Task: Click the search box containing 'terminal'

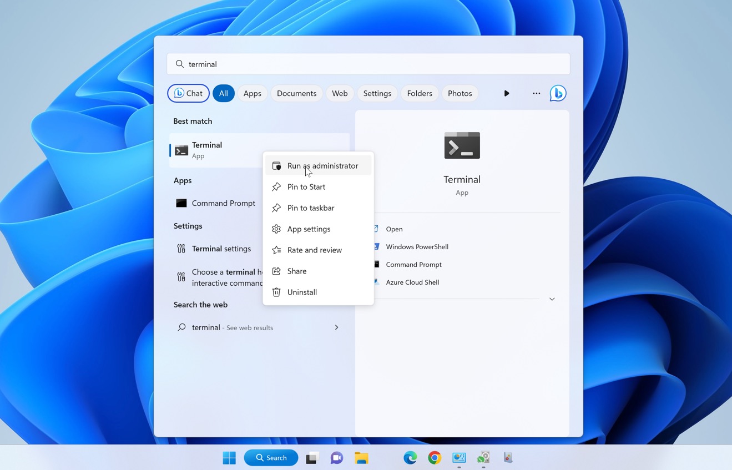Action: [x=368, y=64]
